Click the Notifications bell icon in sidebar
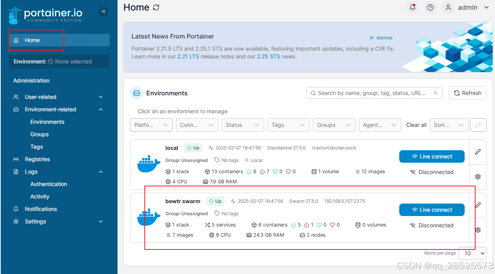The height and width of the screenshot is (274, 495). 16,209
